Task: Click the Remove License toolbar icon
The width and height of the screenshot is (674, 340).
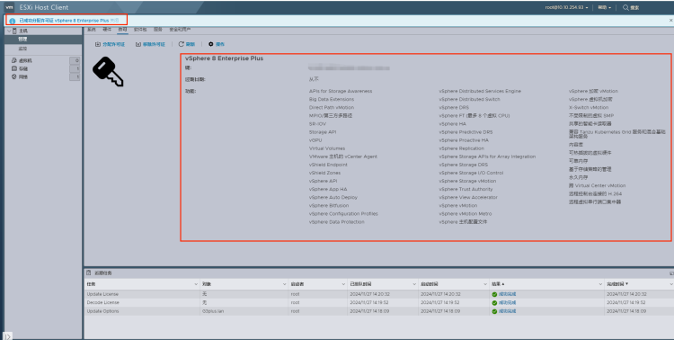Action: pos(138,44)
